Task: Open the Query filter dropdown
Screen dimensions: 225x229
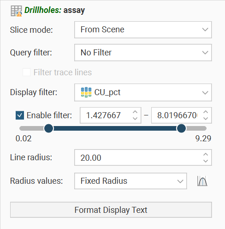Action: 143,53
